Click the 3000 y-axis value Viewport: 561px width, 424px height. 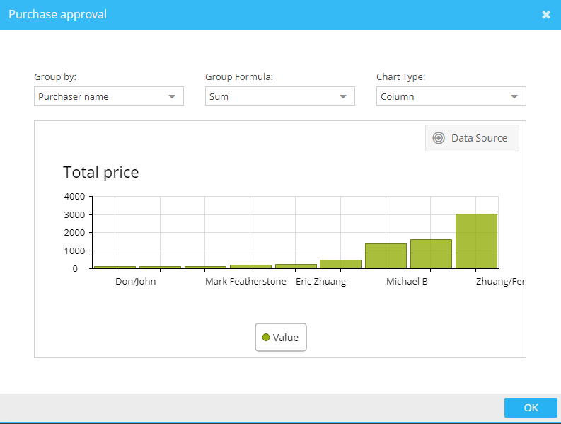point(74,215)
